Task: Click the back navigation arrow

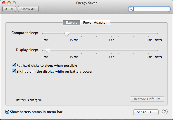Action: [x=6, y=9]
